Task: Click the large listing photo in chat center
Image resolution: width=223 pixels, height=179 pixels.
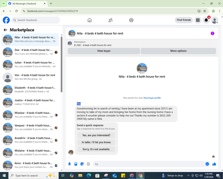Action: (x=142, y=68)
